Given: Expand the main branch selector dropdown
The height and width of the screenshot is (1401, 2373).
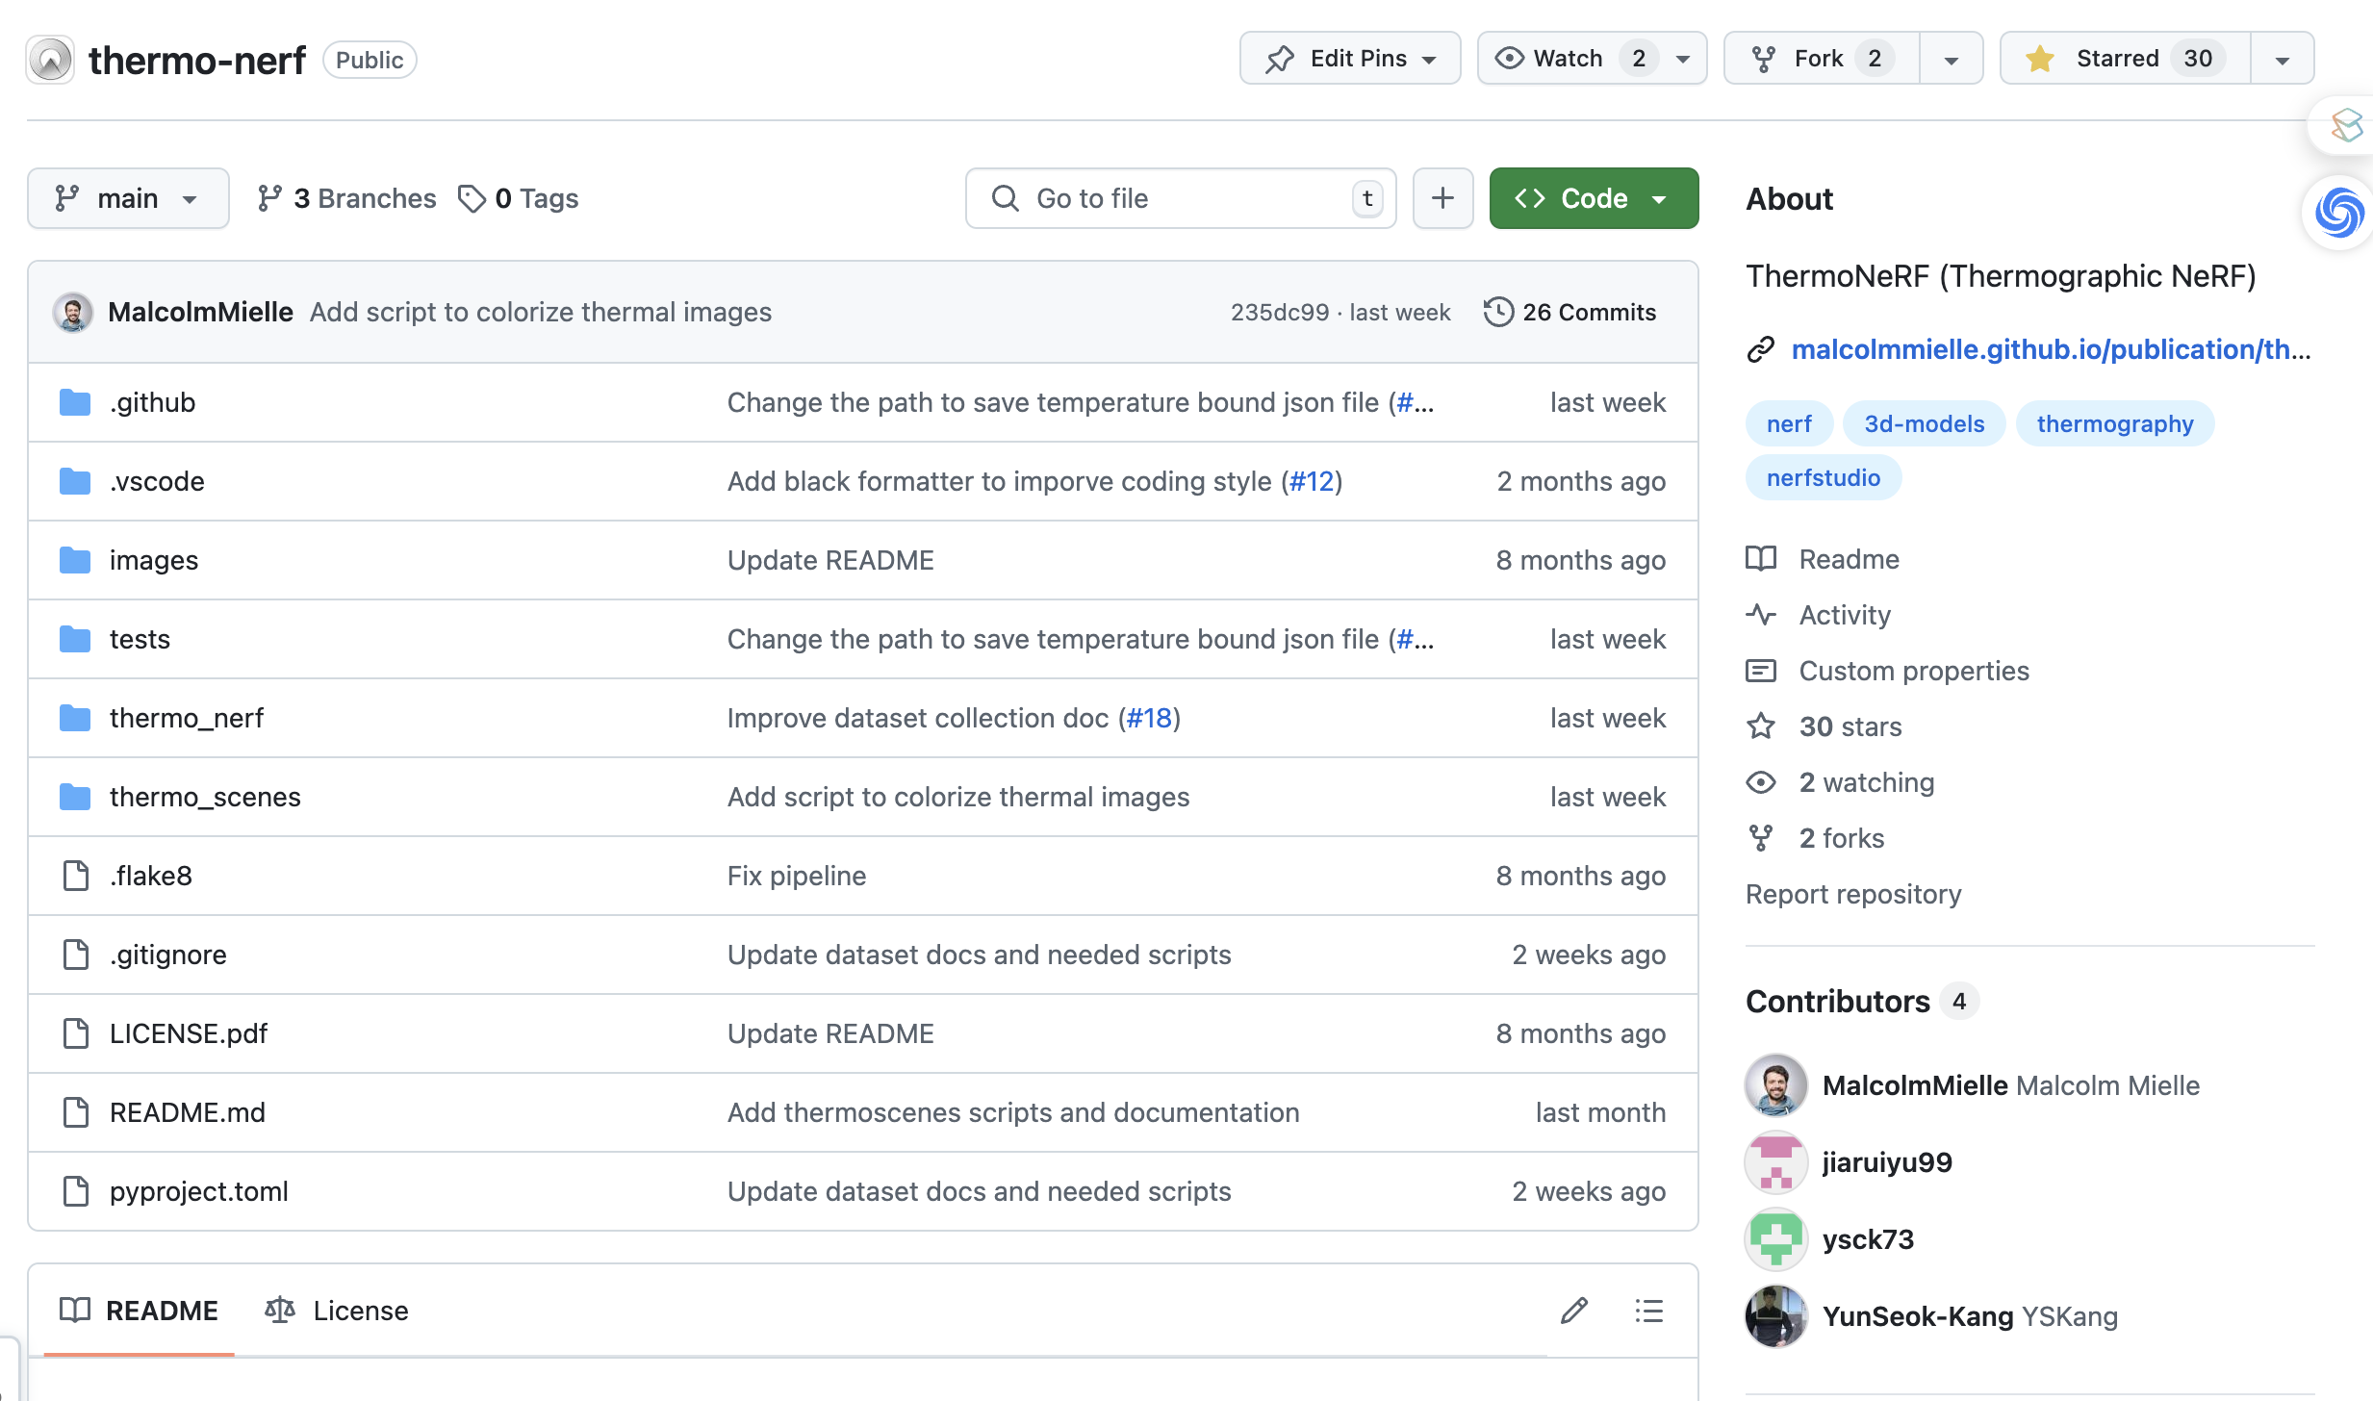Looking at the screenshot, I should (x=127, y=198).
